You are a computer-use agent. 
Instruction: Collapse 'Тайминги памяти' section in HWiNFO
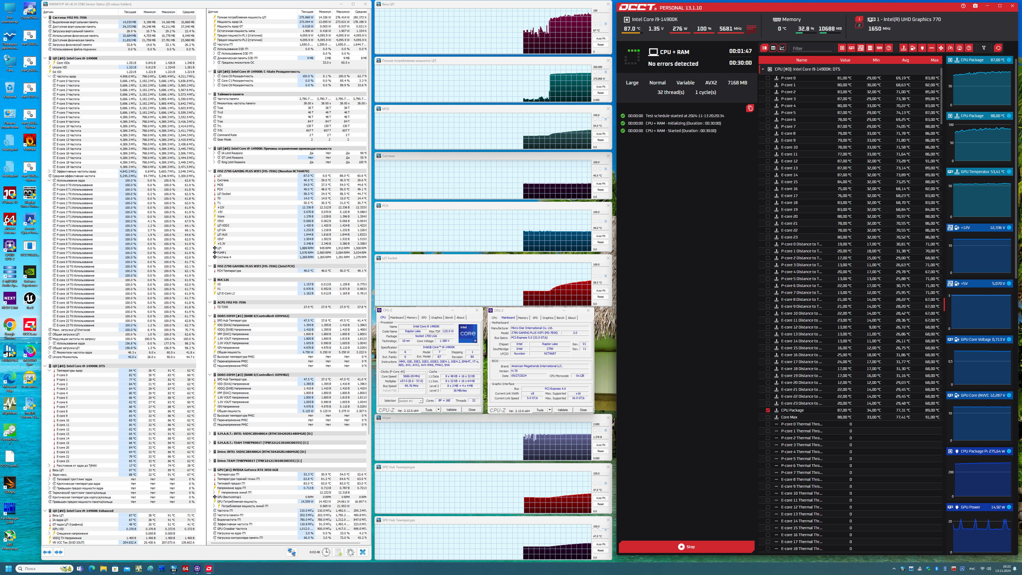point(210,94)
